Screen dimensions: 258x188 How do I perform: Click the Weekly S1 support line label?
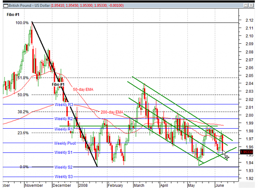[x=63, y=153]
